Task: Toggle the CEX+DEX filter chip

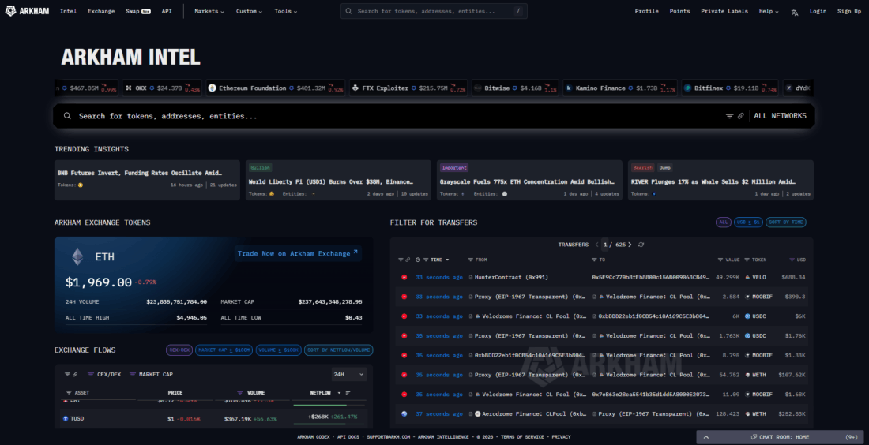Action: click(179, 350)
